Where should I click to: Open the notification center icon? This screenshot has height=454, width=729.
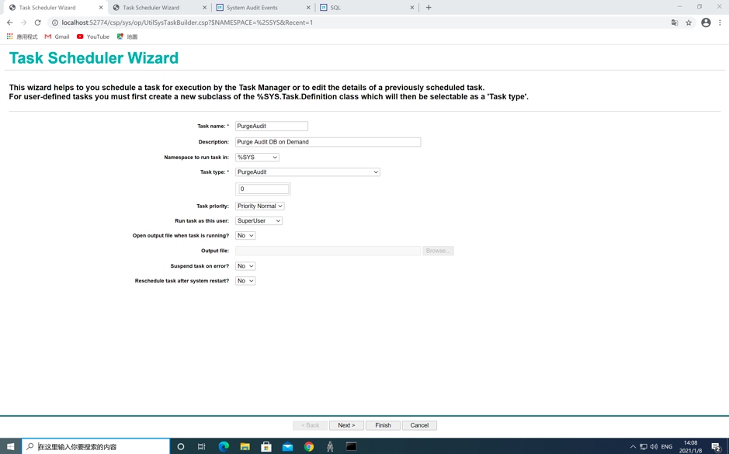click(716, 446)
